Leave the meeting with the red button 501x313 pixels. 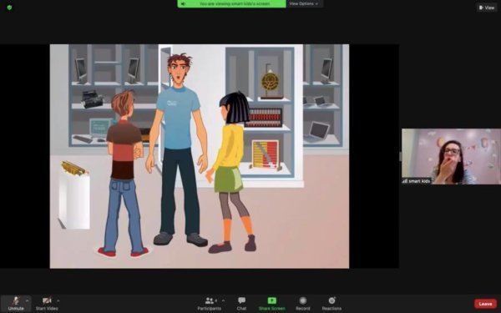tap(485, 304)
